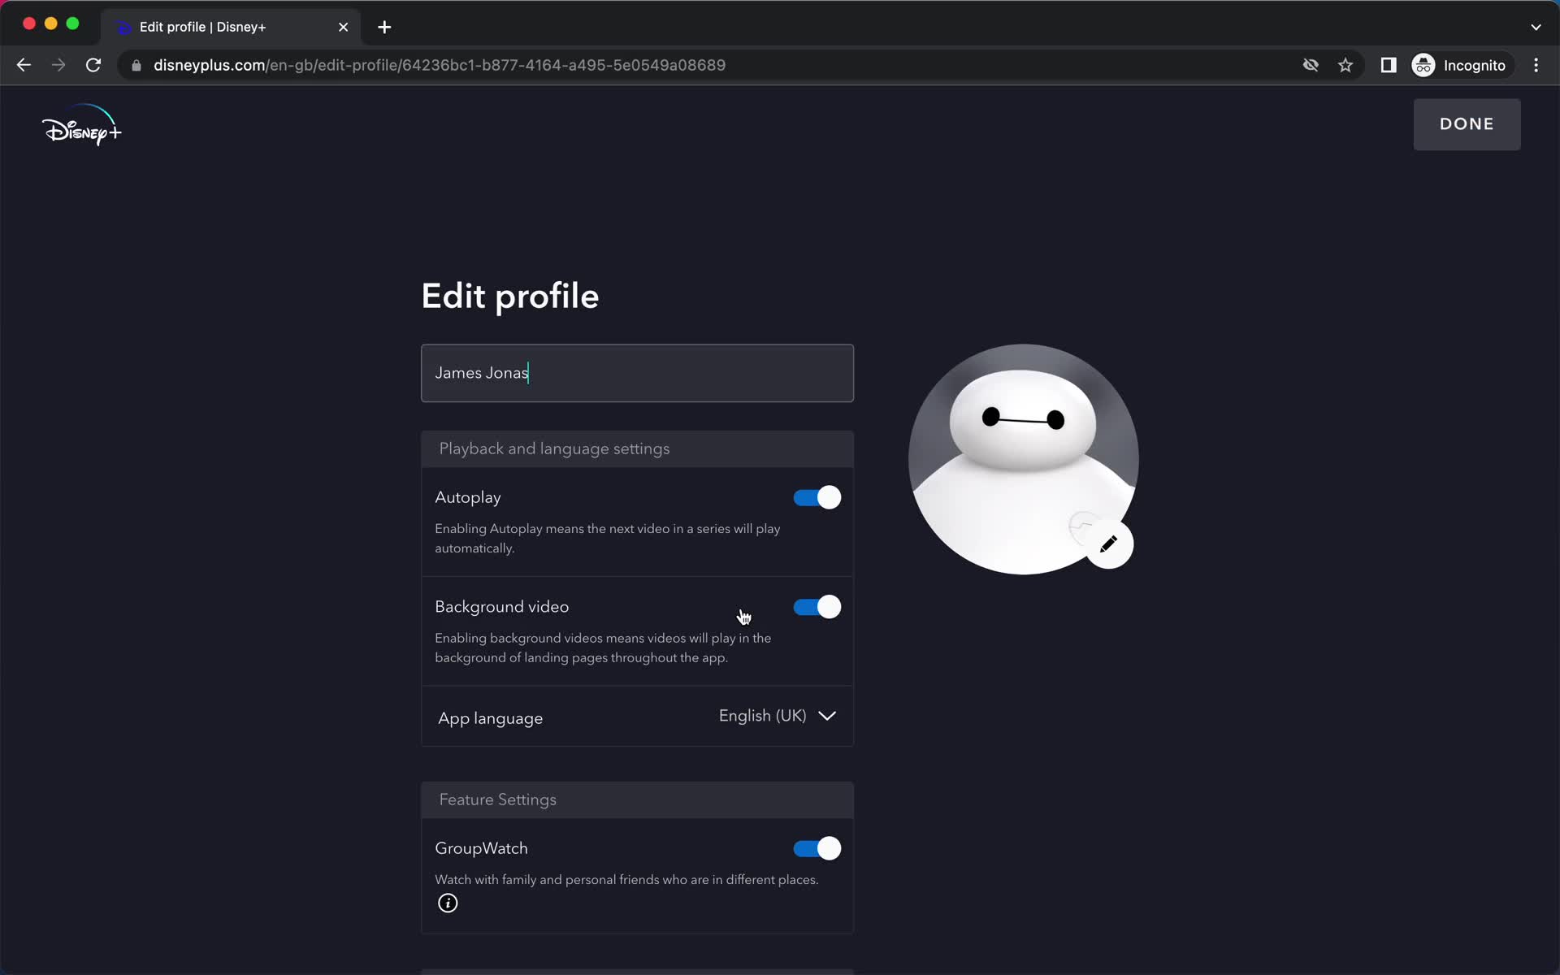Click the DONE button
Viewport: 1560px width, 975px height.
pos(1467,124)
